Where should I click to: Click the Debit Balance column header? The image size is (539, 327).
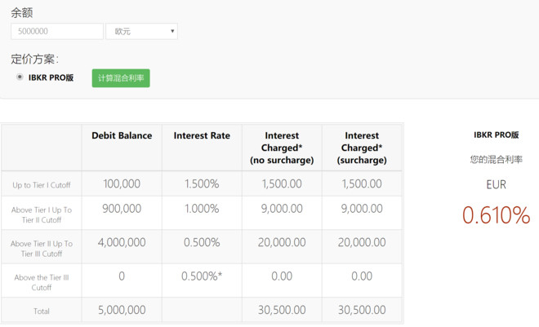pyautogui.click(x=122, y=135)
